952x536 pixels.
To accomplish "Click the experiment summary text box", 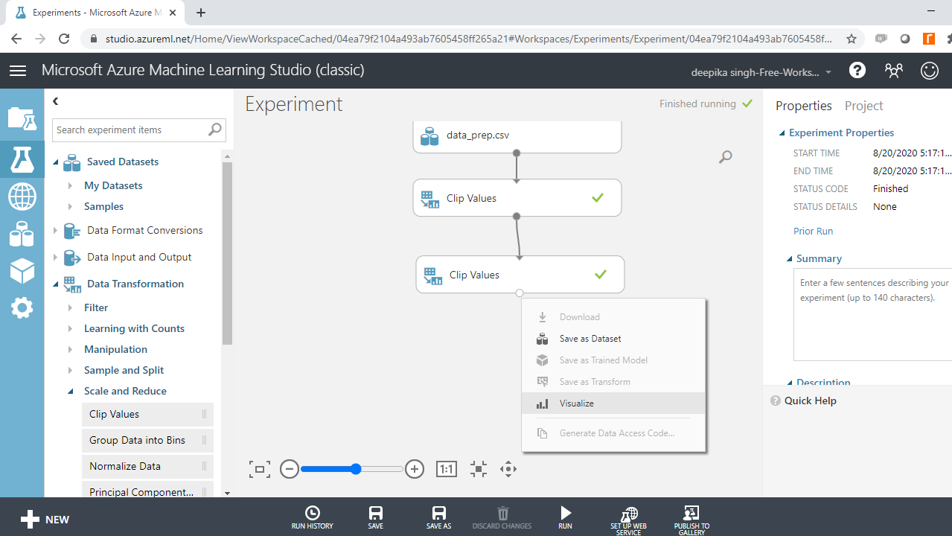I will pyautogui.click(x=872, y=315).
